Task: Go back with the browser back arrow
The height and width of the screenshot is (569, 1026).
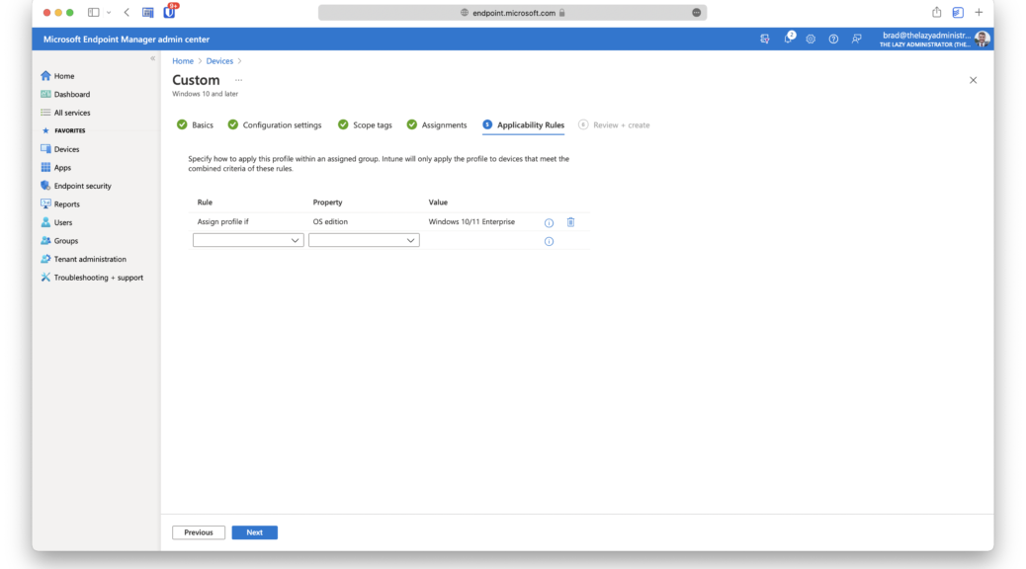Action: click(127, 13)
